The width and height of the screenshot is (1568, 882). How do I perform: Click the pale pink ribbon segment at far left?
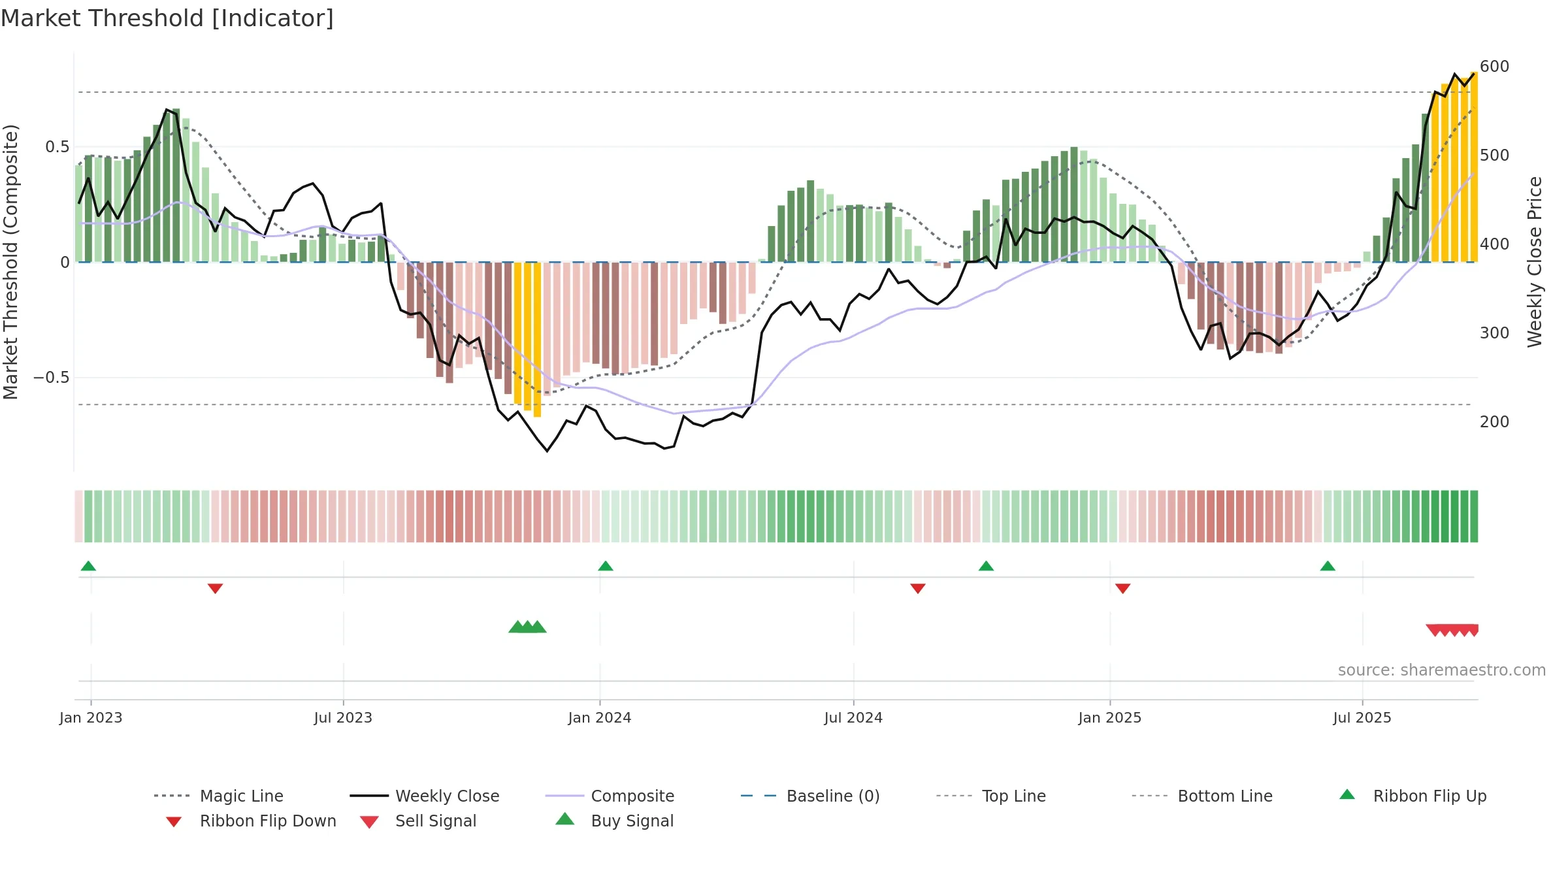78,516
